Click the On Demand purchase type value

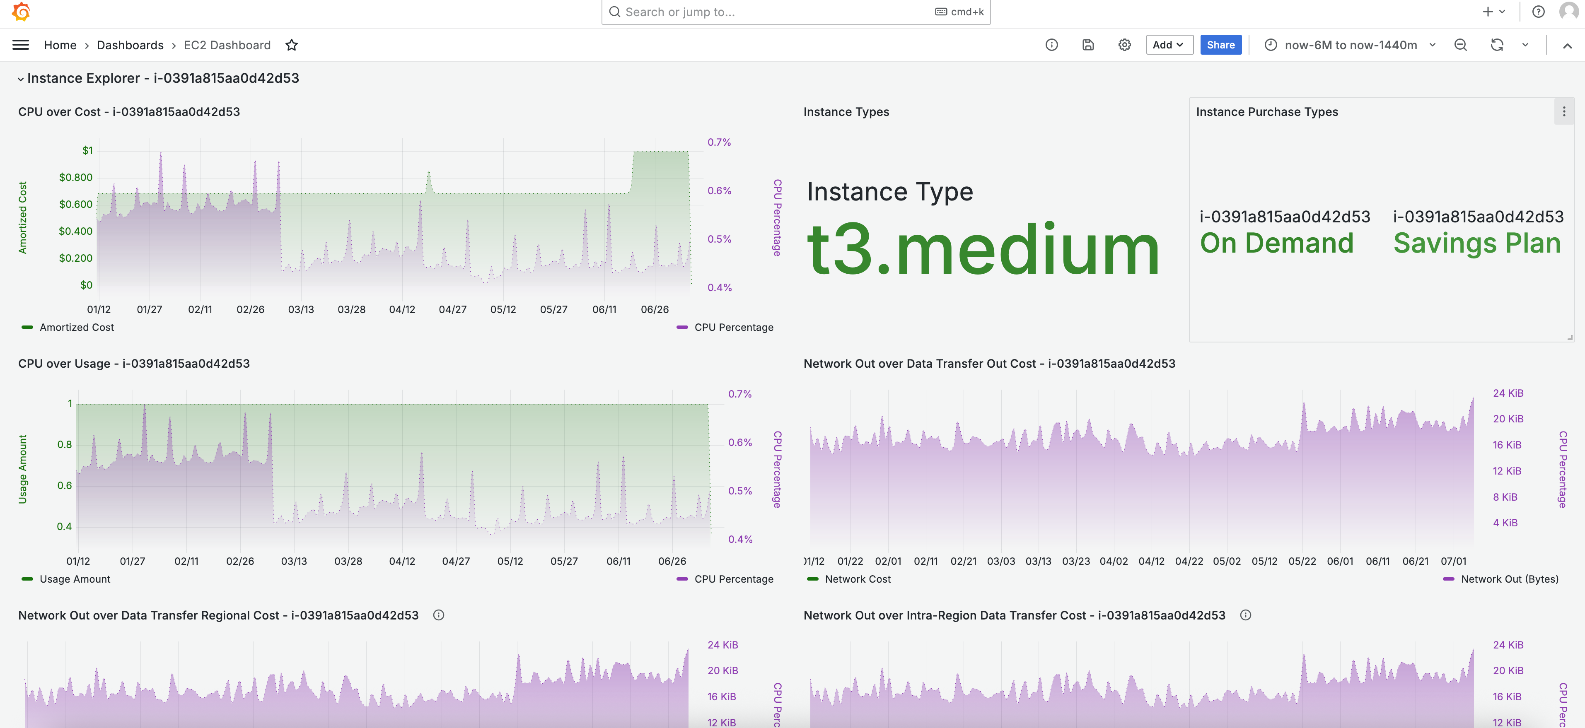[1277, 243]
